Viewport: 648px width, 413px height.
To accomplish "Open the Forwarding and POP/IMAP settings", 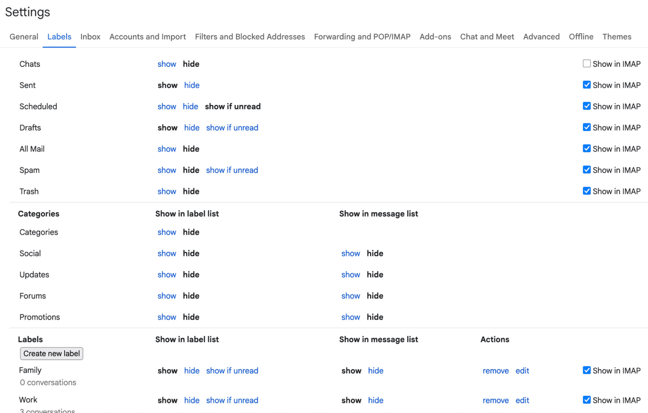I will click(362, 37).
